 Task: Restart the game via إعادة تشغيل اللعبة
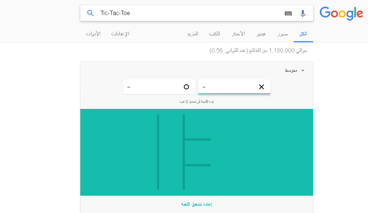click(x=197, y=204)
